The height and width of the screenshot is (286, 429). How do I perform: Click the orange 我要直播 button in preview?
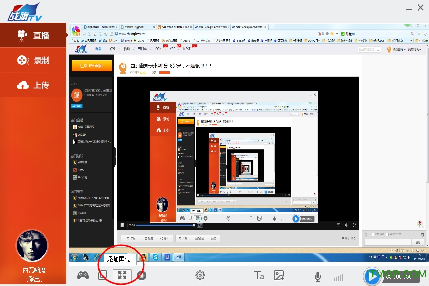pyautogui.click(x=92, y=66)
